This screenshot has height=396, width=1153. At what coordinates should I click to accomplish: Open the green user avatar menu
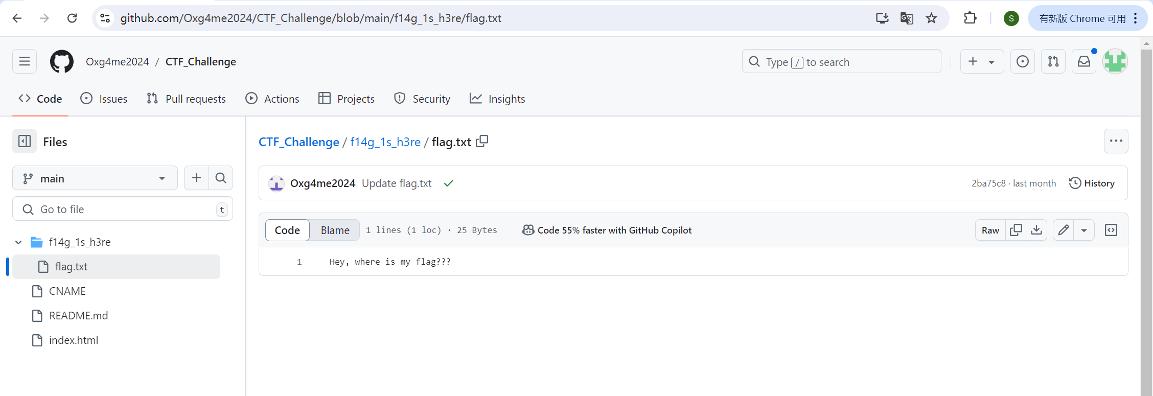tap(1115, 62)
